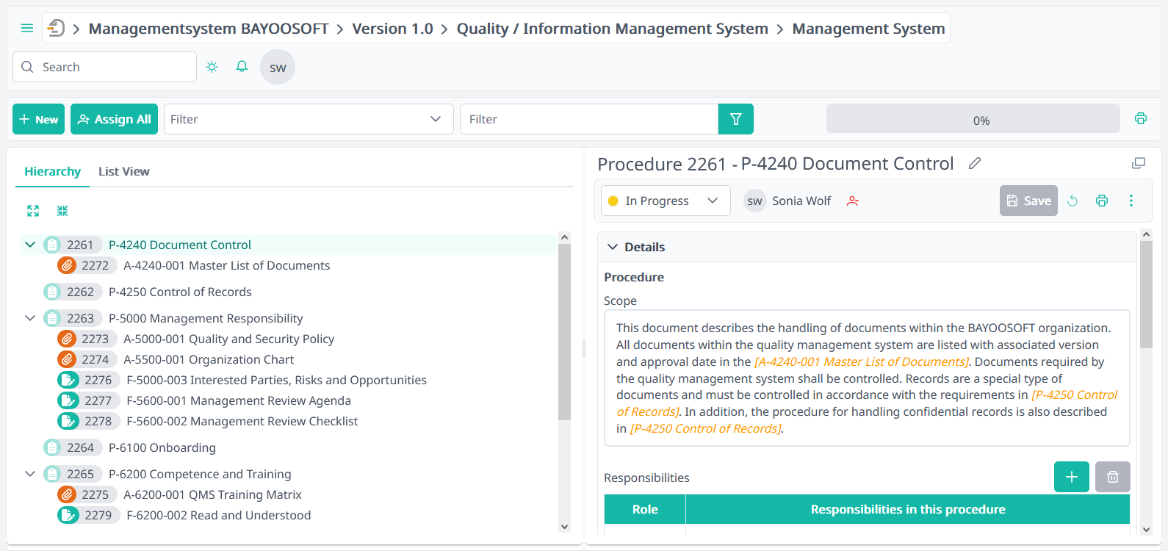Click the 0% progress bar
The image size is (1168, 551).
point(973,118)
